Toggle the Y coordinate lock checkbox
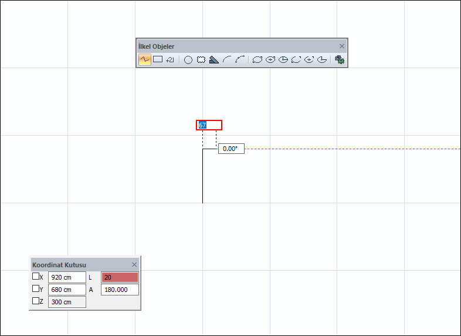The image size is (461, 336). pos(36,288)
